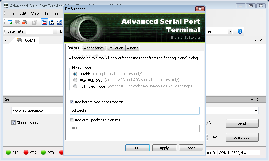Click the application icon in the title bar

tap(6, 6)
